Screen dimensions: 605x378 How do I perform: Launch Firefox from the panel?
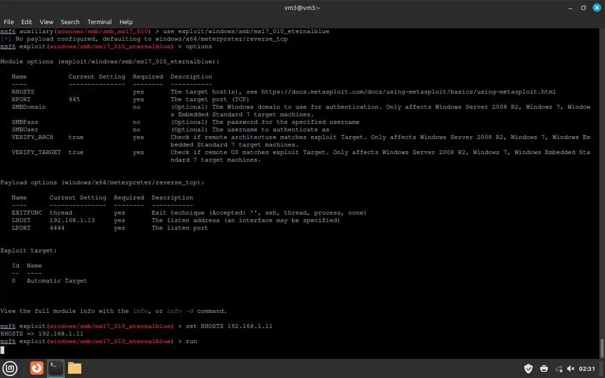click(37, 368)
